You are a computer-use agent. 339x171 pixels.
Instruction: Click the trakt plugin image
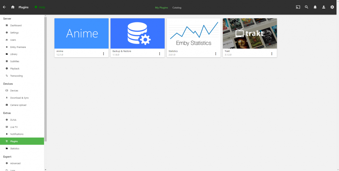point(250,33)
